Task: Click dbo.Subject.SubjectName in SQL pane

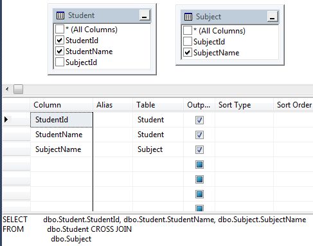Action: point(262,220)
